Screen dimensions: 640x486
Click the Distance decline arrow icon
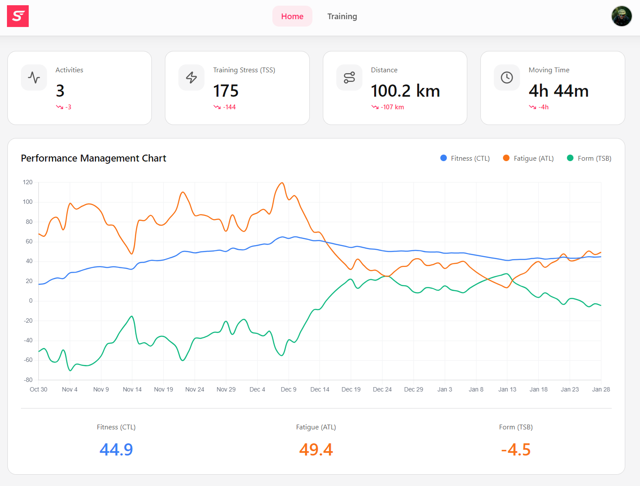(375, 107)
